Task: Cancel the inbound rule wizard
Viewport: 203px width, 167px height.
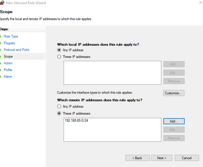Action: point(187,158)
